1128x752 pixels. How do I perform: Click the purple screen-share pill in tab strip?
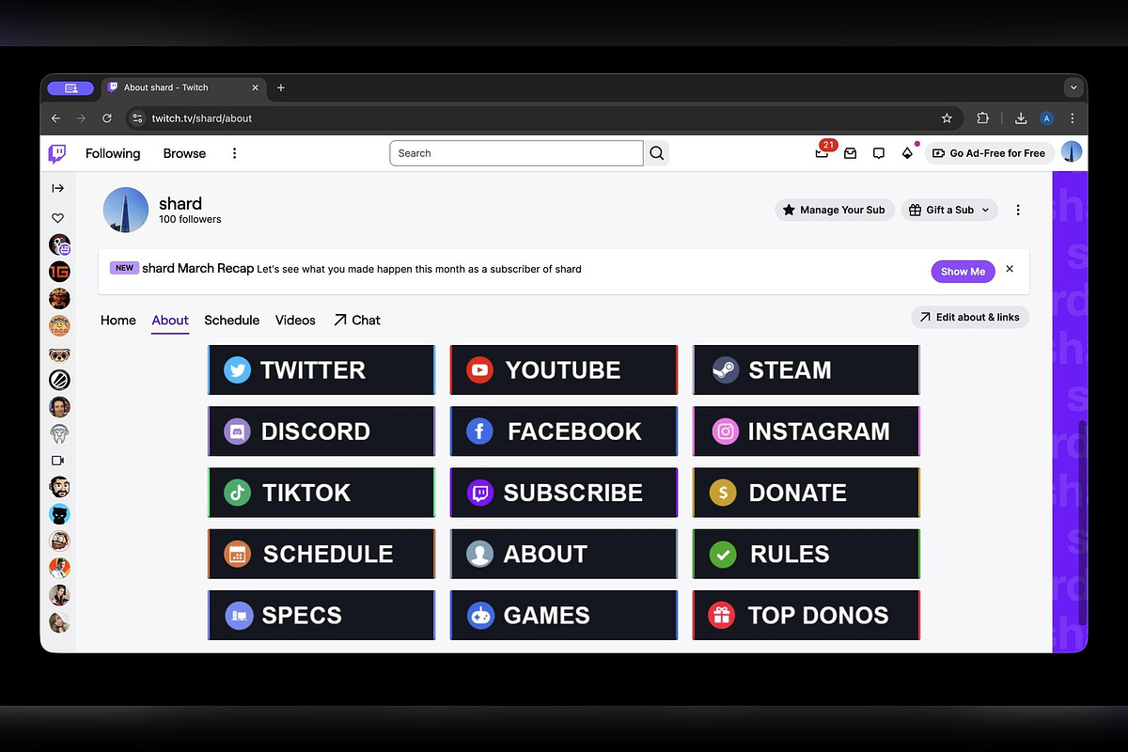pyautogui.click(x=70, y=88)
